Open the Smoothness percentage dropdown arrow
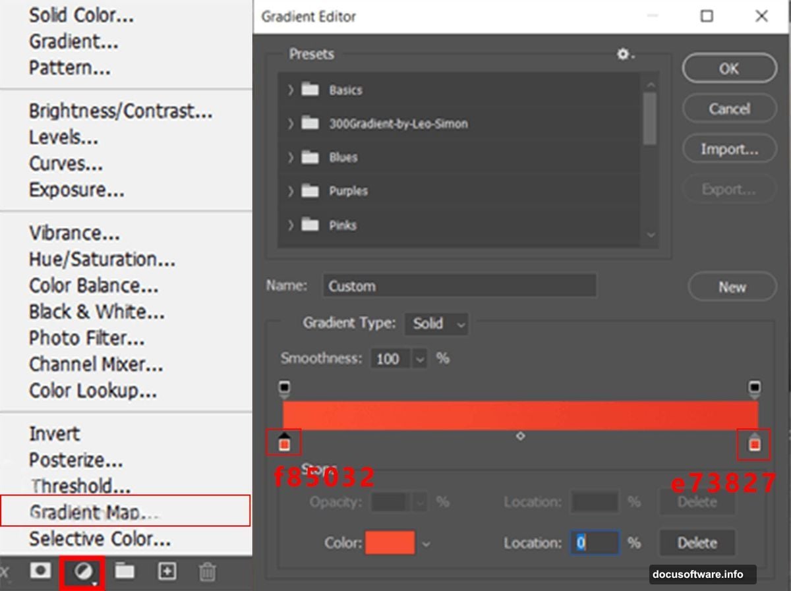 (x=420, y=358)
